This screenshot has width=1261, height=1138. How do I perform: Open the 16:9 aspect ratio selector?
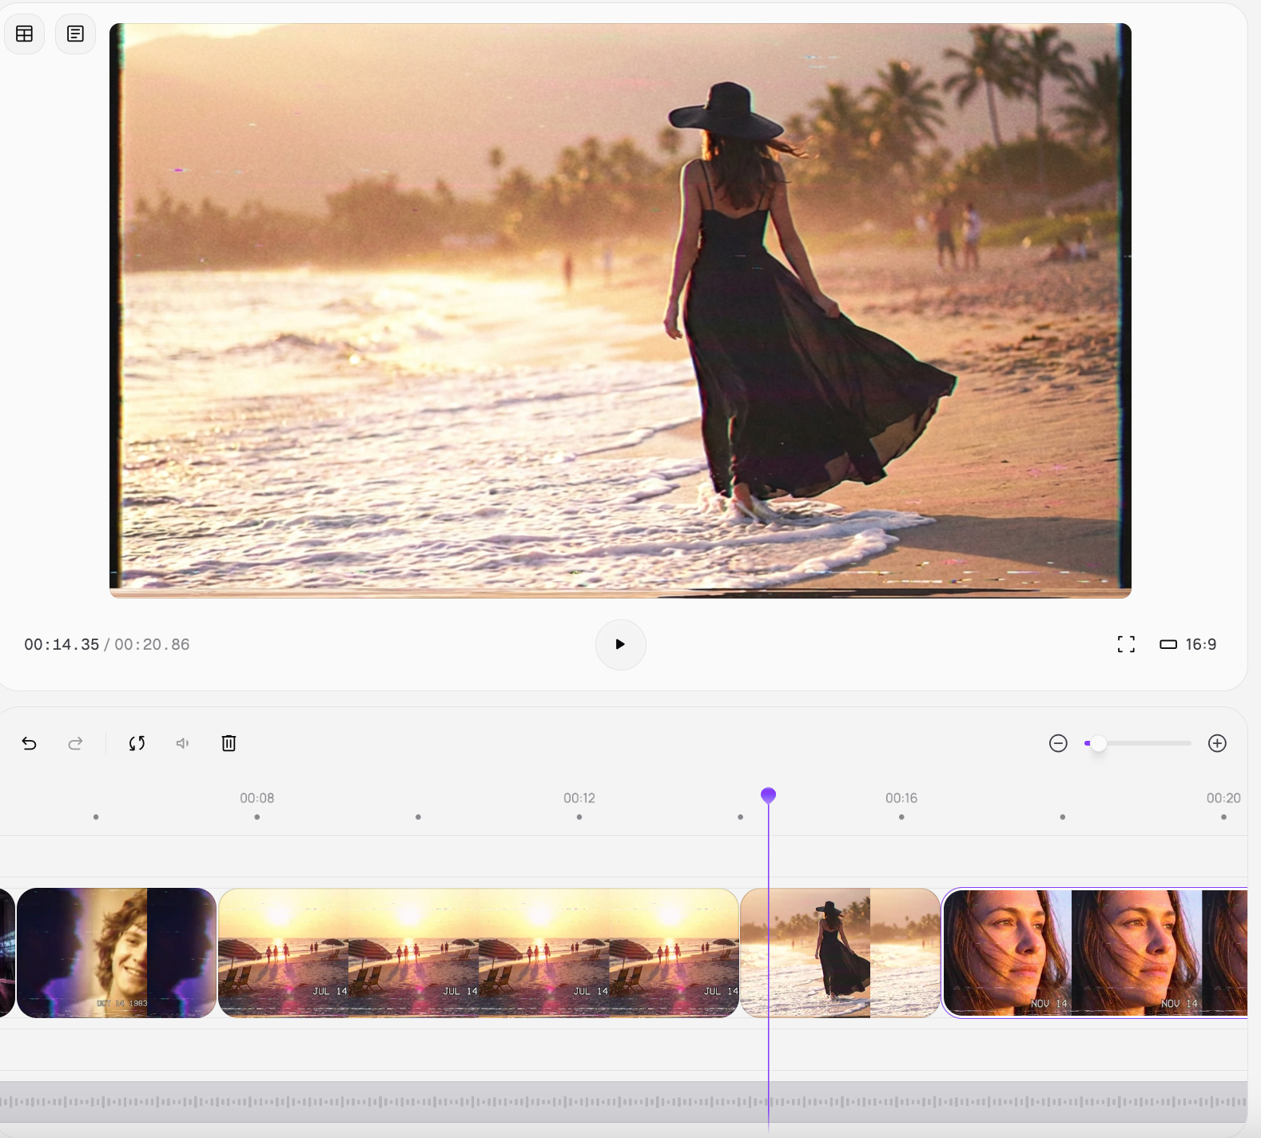(1188, 644)
